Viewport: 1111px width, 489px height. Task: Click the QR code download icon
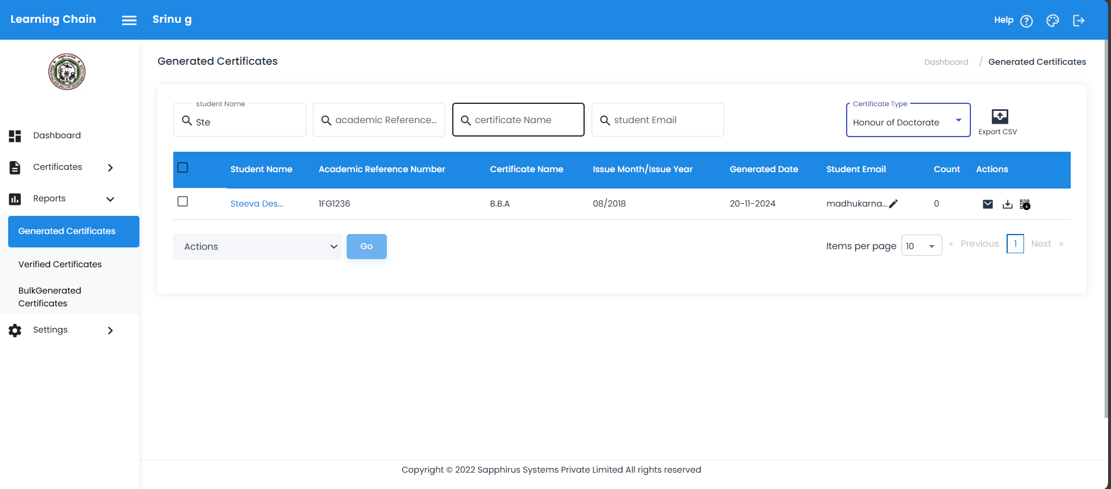point(1025,204)
